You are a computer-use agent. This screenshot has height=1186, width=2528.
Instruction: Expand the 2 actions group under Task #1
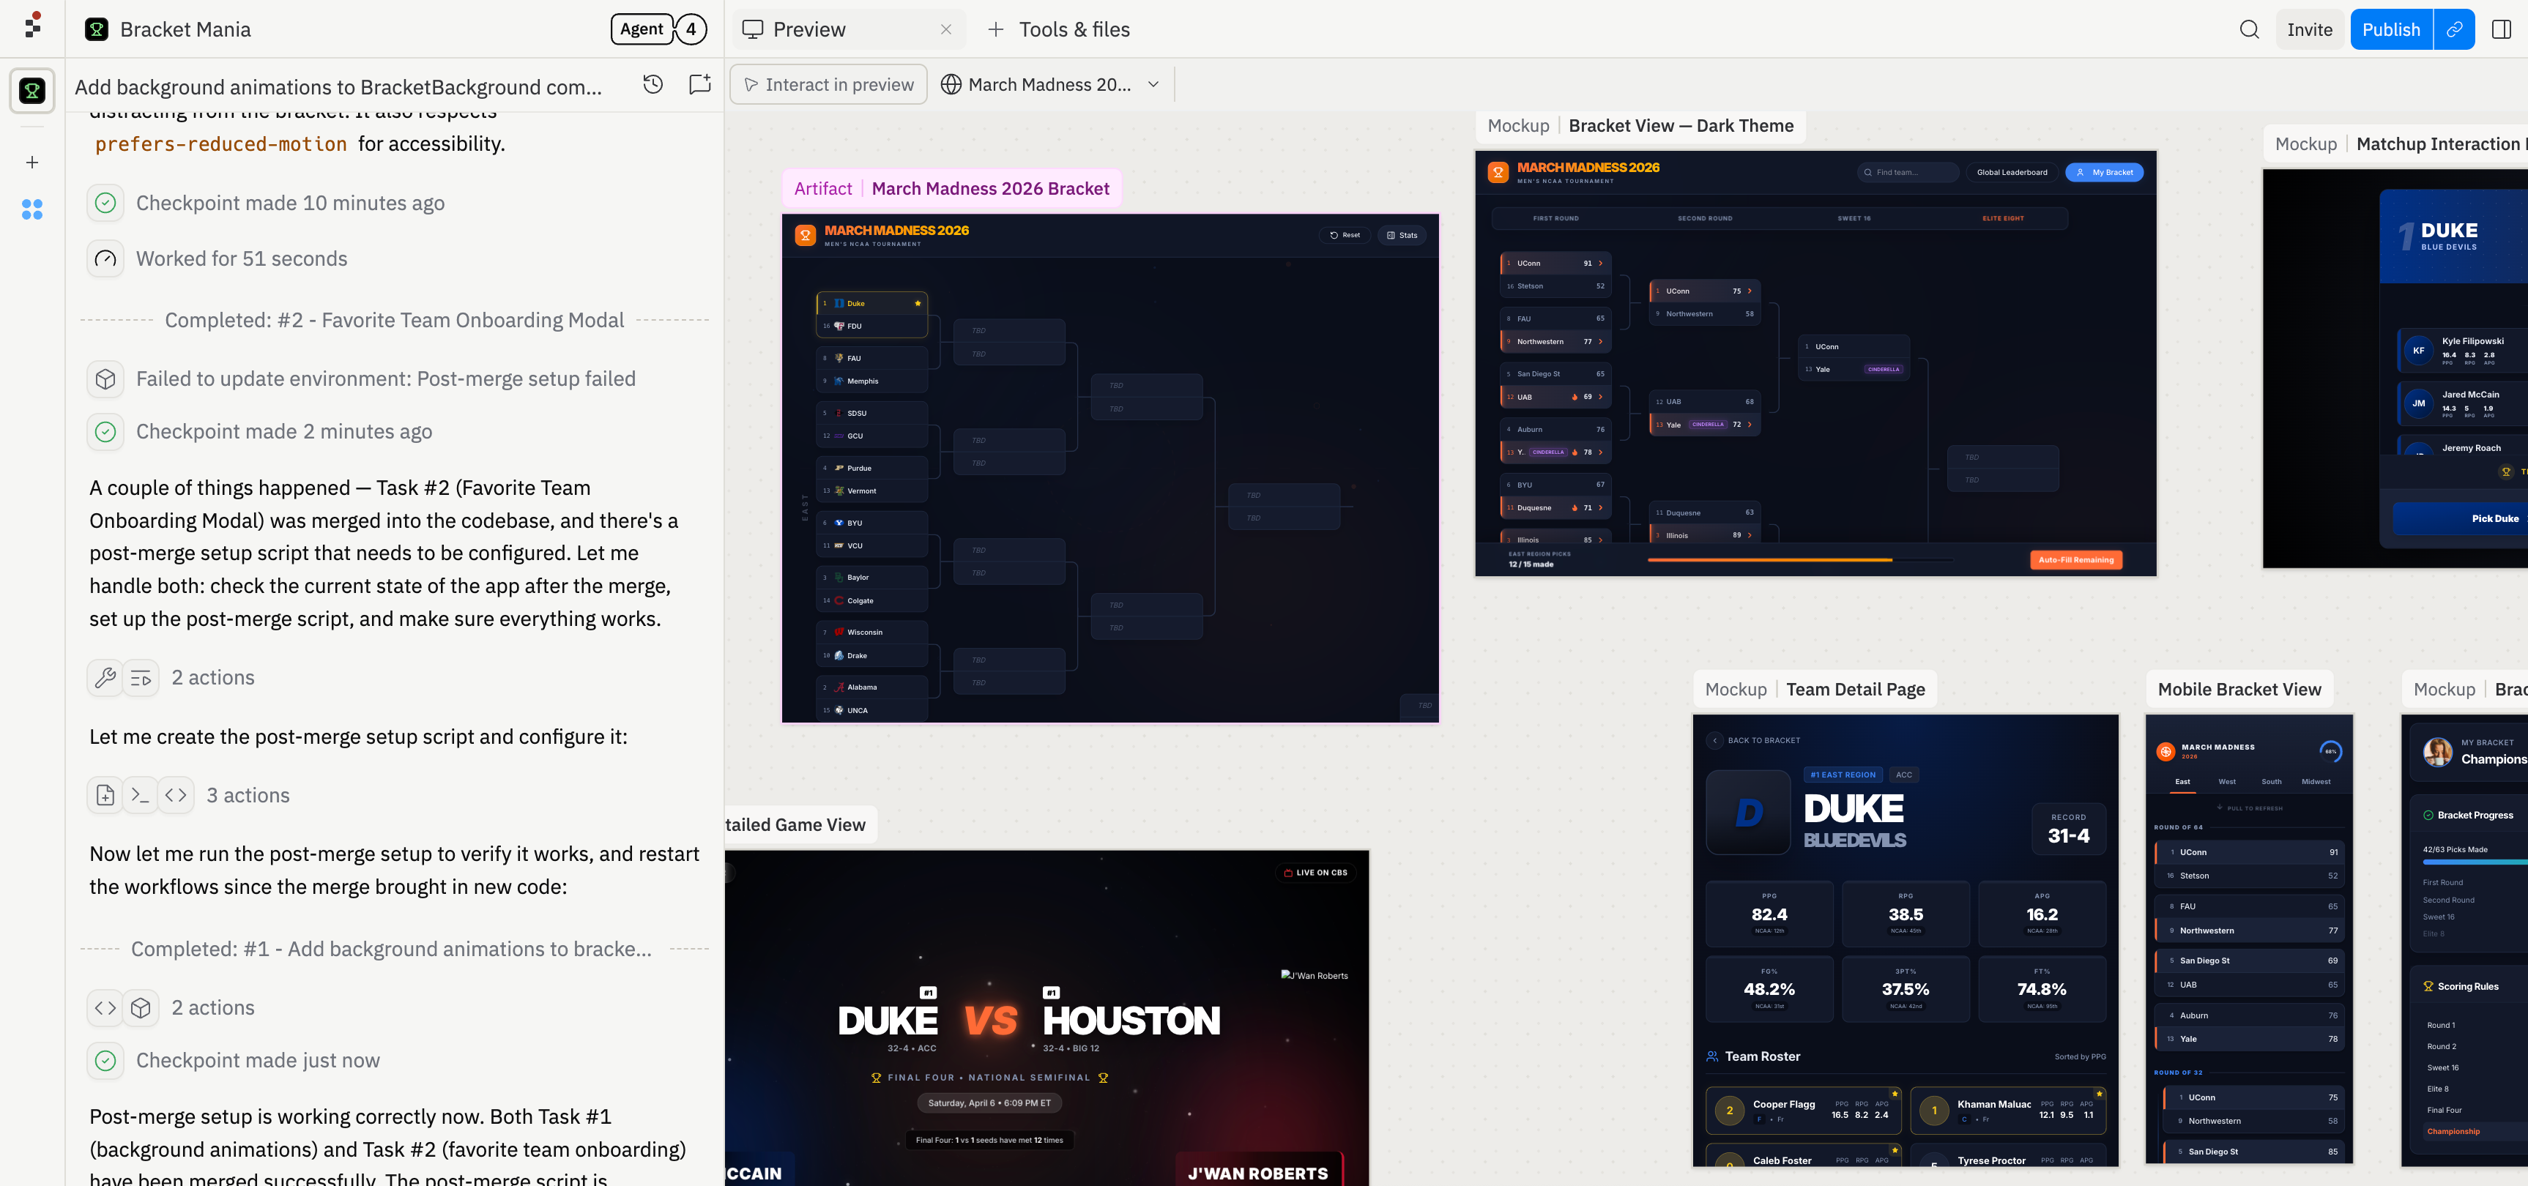[213, 1007]
